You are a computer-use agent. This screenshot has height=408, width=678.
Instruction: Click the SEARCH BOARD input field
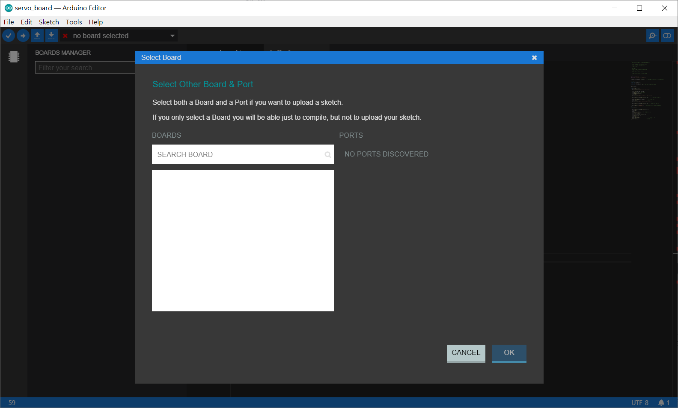coord(243,154)
